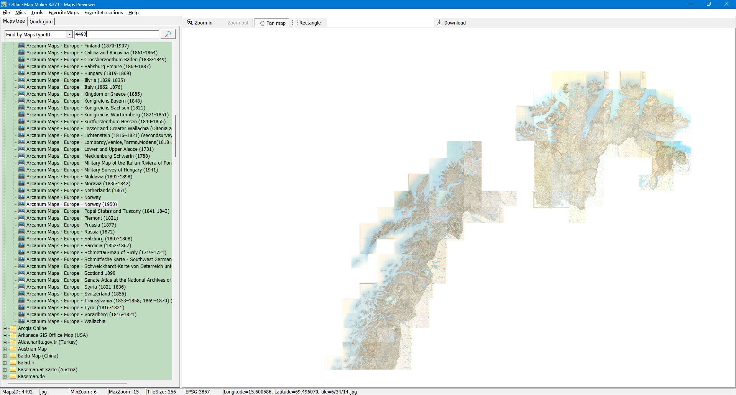Select Arcanum Maps Europe Scotland 1890
Image resolution: width=736 pixels, height=395 pixels.
click(71, 273)
